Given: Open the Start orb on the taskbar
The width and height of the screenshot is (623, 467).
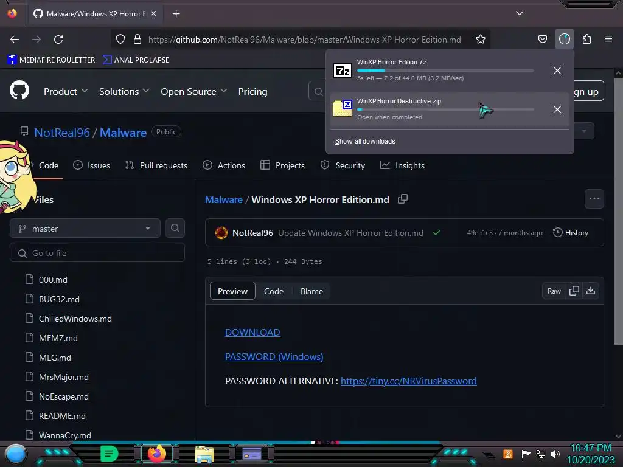Looking at the screenshot, I should click(x=16, y=454).
